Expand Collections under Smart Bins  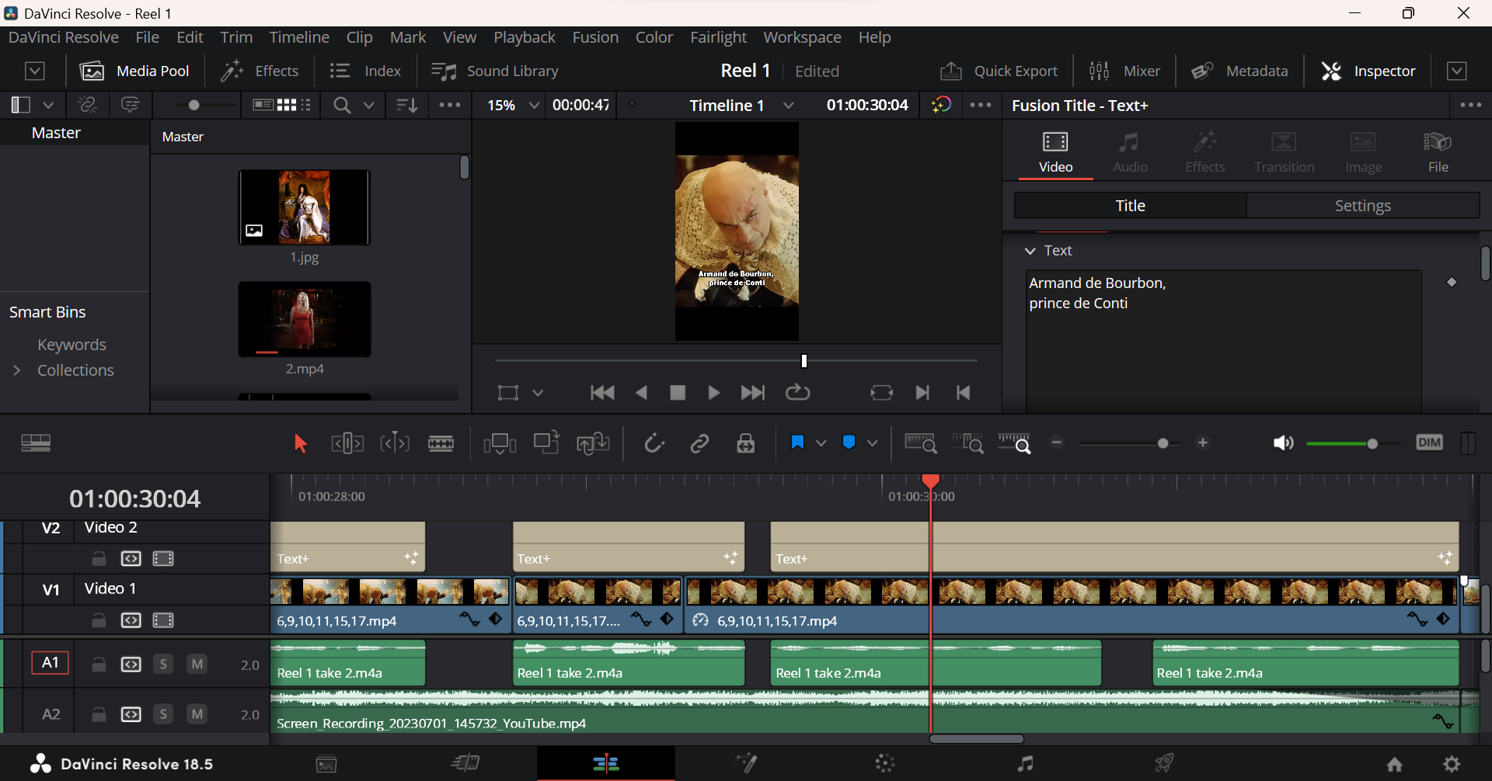point(17,370)
